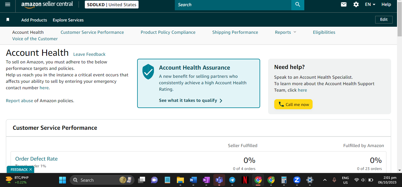Open network, volume and battery quick settings
This screenshot has width=402, height=187.
[364, 180]
